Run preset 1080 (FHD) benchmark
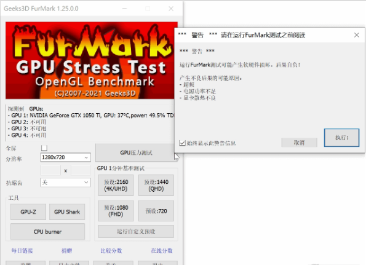 116,211
